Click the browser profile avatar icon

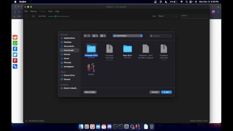click(213, 12)
